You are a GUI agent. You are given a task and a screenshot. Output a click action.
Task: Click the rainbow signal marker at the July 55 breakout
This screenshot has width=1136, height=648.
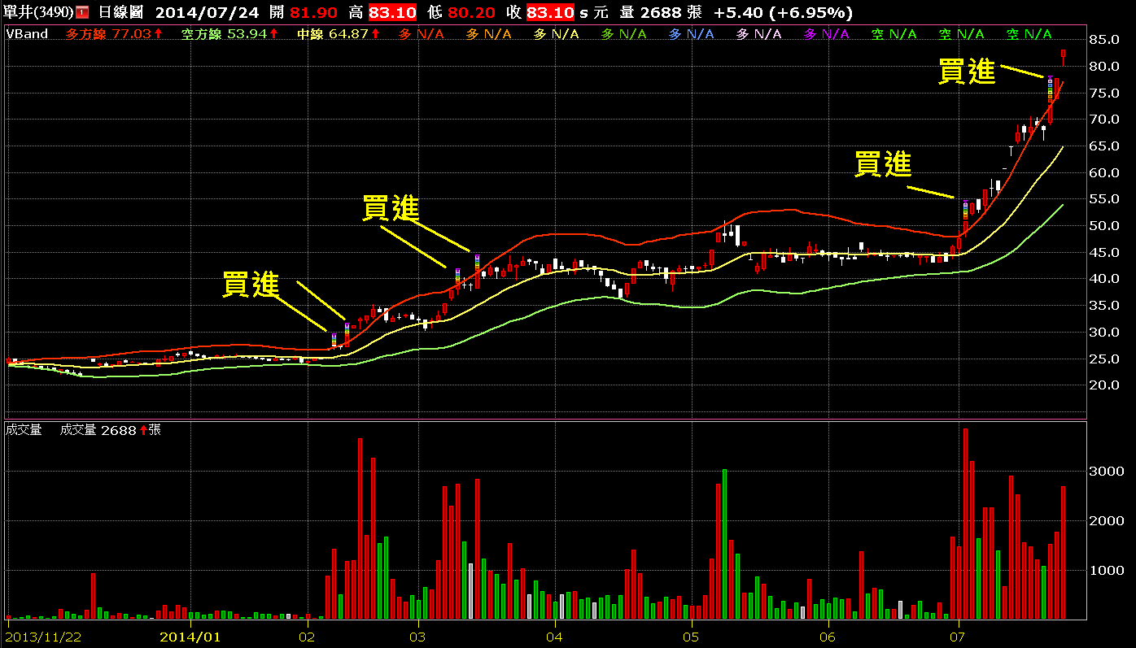click(x=965, y=208)
